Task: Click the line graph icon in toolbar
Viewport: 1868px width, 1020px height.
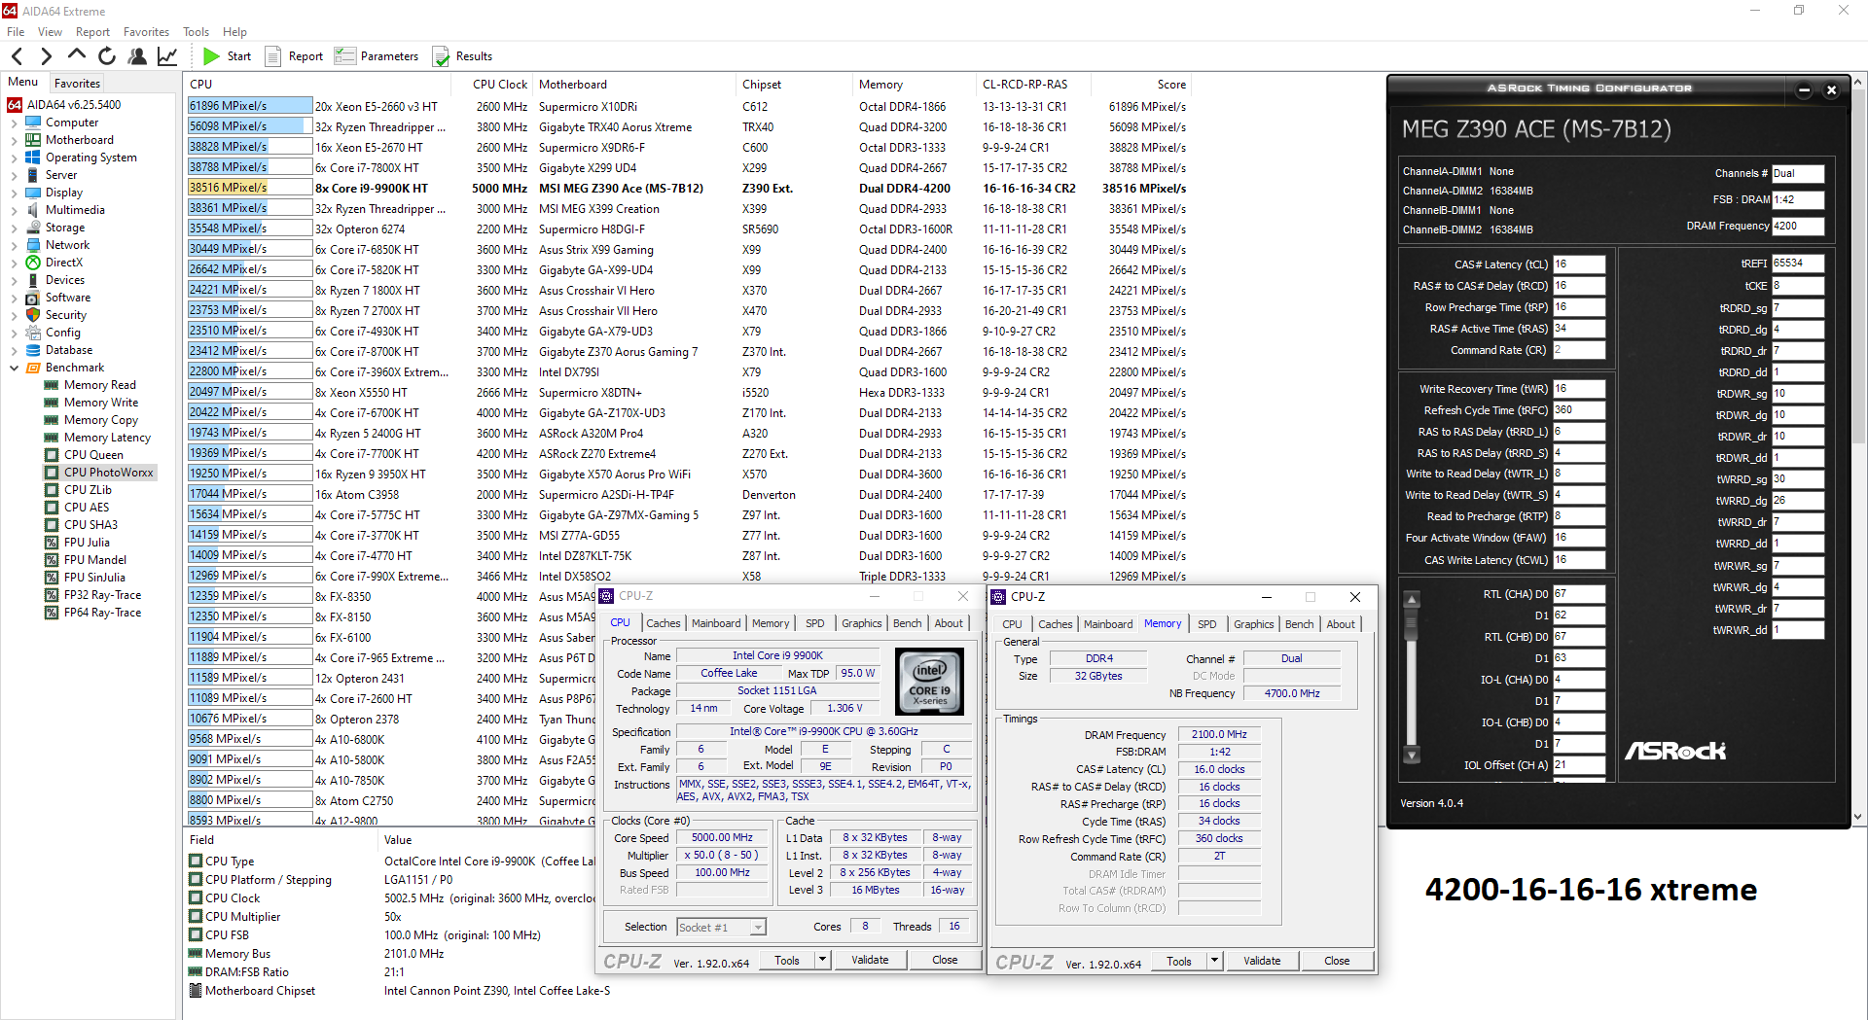Action: point(167,56)
